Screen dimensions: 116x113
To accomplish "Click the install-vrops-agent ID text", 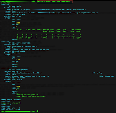I will pyautogui.click(x=20, y=70).
